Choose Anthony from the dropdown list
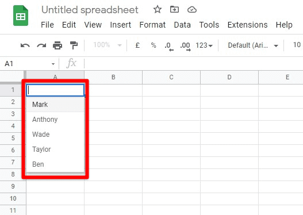Viewport: 303px width, 215px height. (55, 120)
